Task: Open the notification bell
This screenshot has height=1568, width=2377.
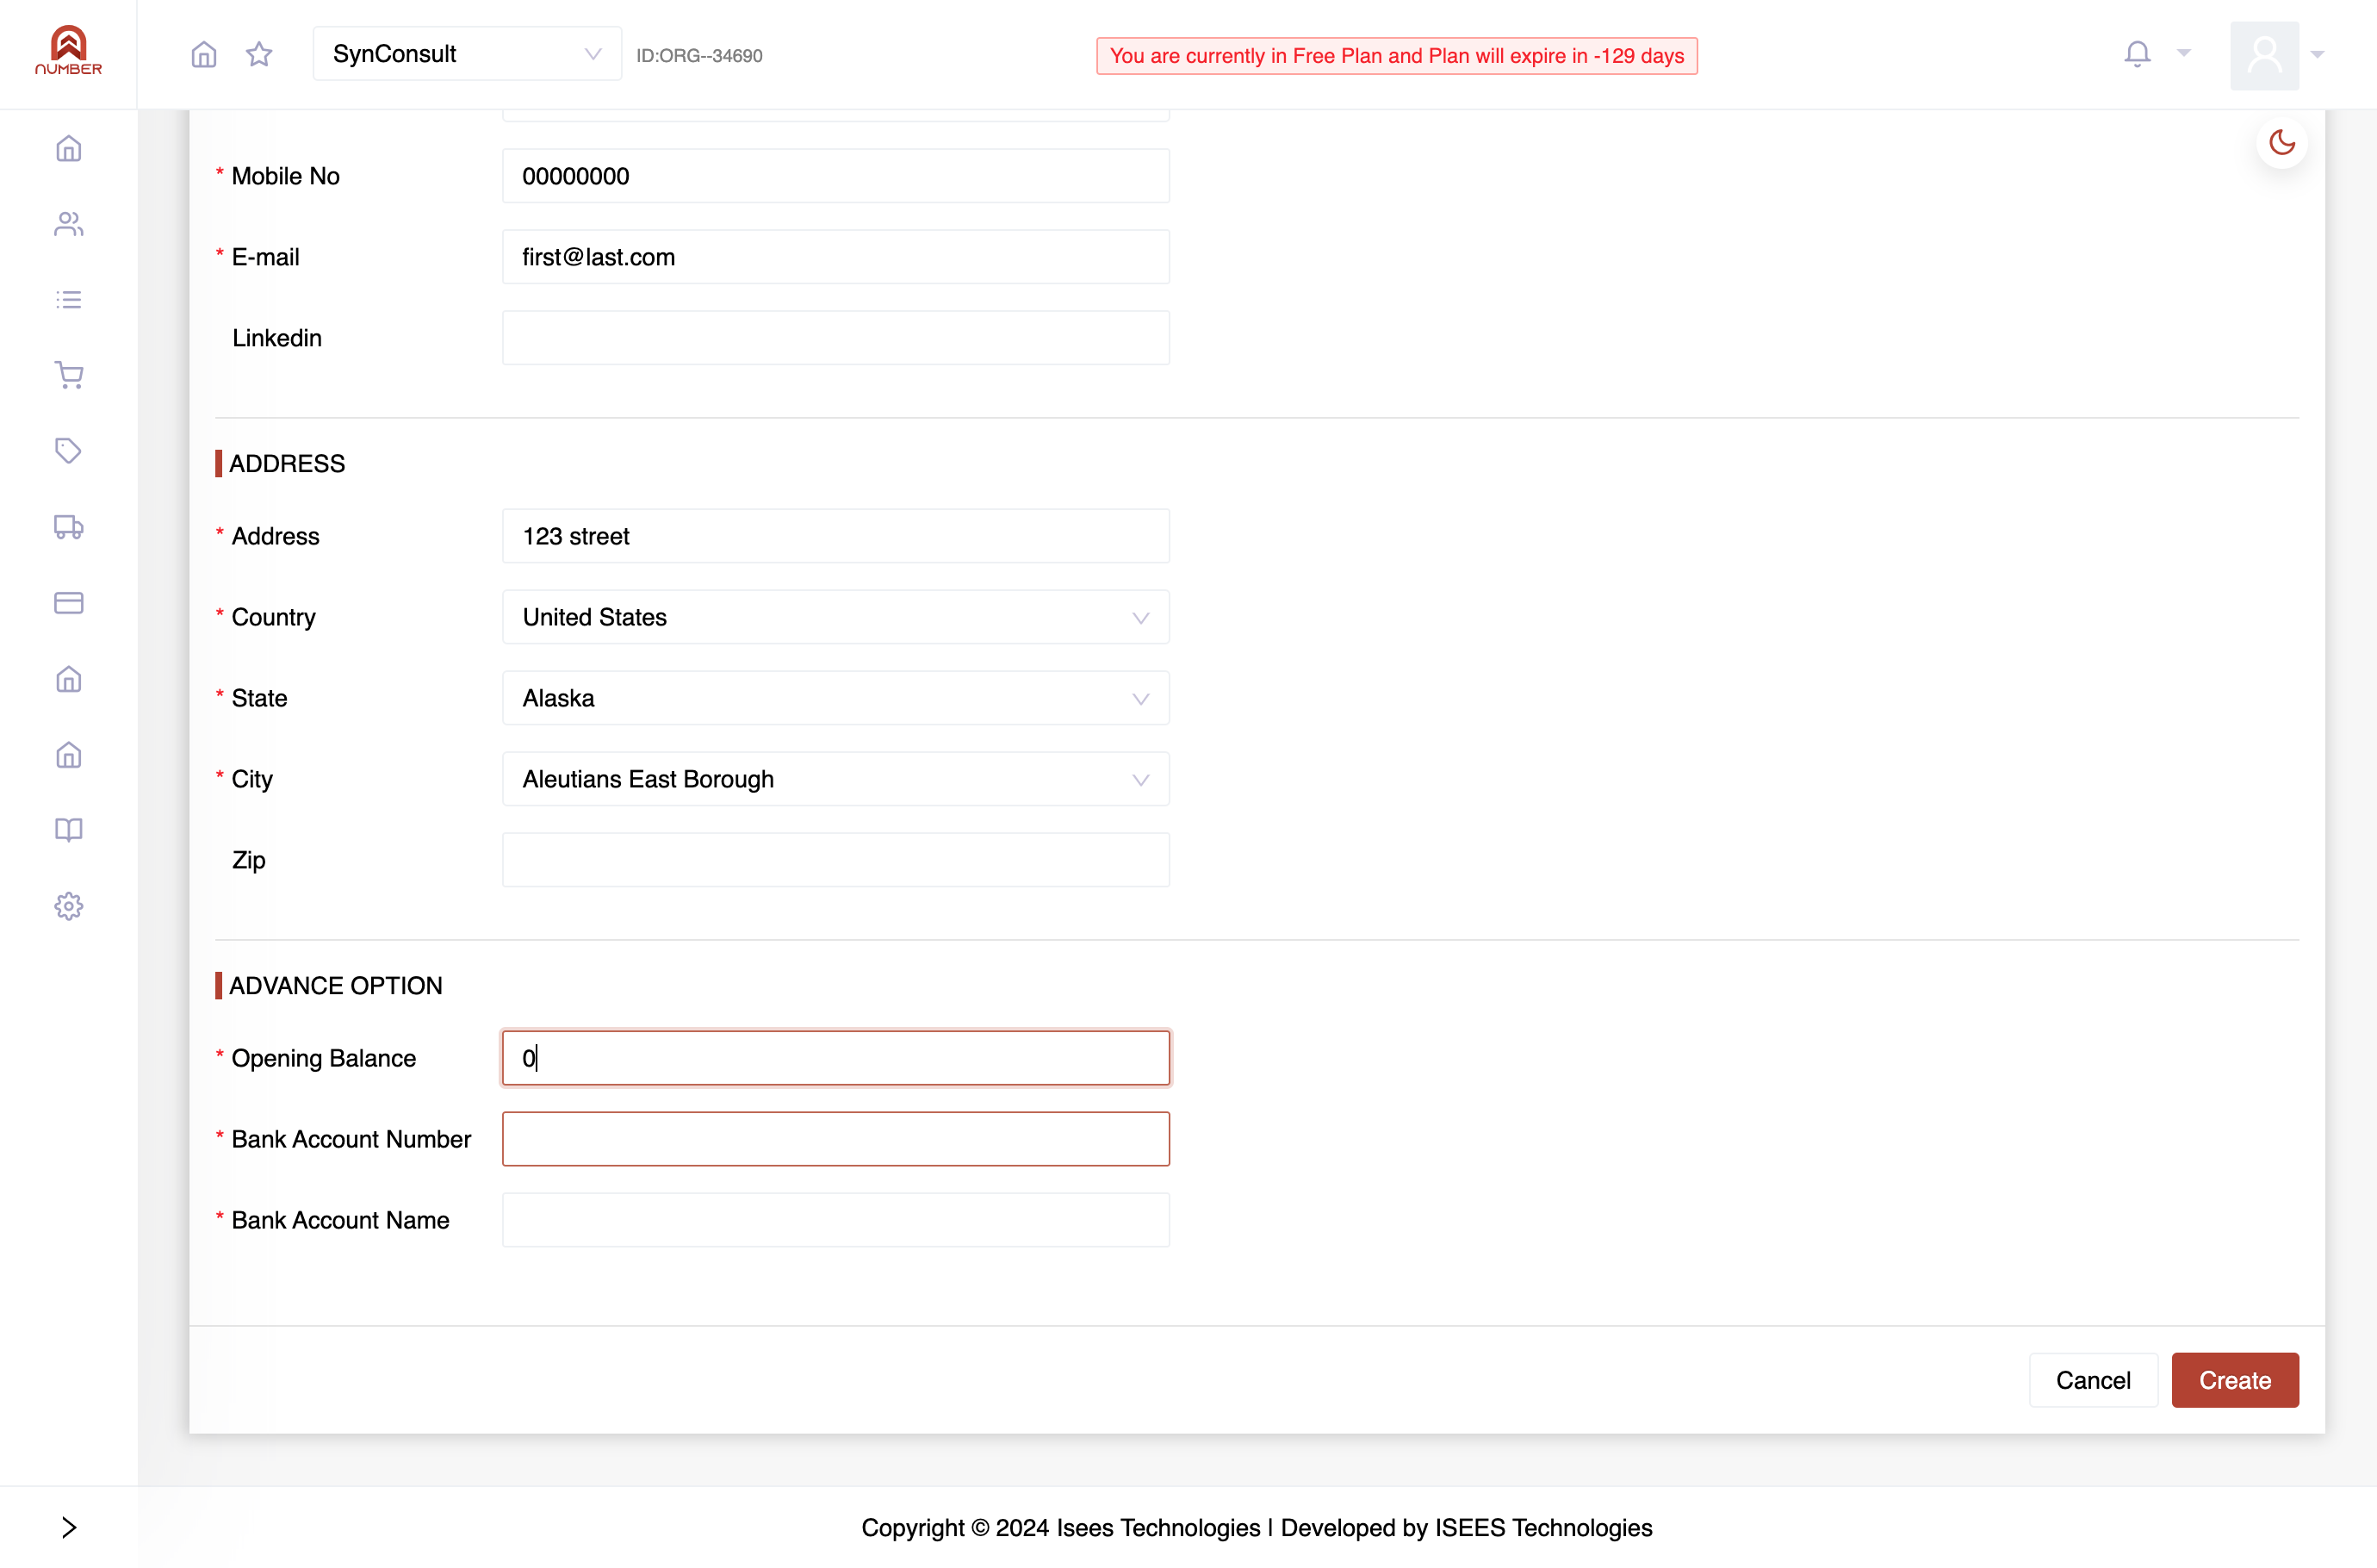Action: coord(2137,54)
